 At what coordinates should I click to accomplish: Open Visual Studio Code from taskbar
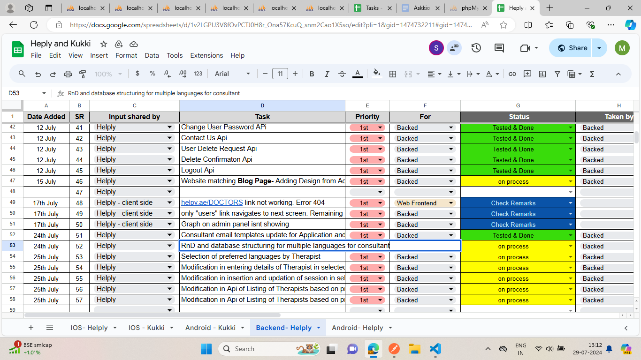coord(435,349)
